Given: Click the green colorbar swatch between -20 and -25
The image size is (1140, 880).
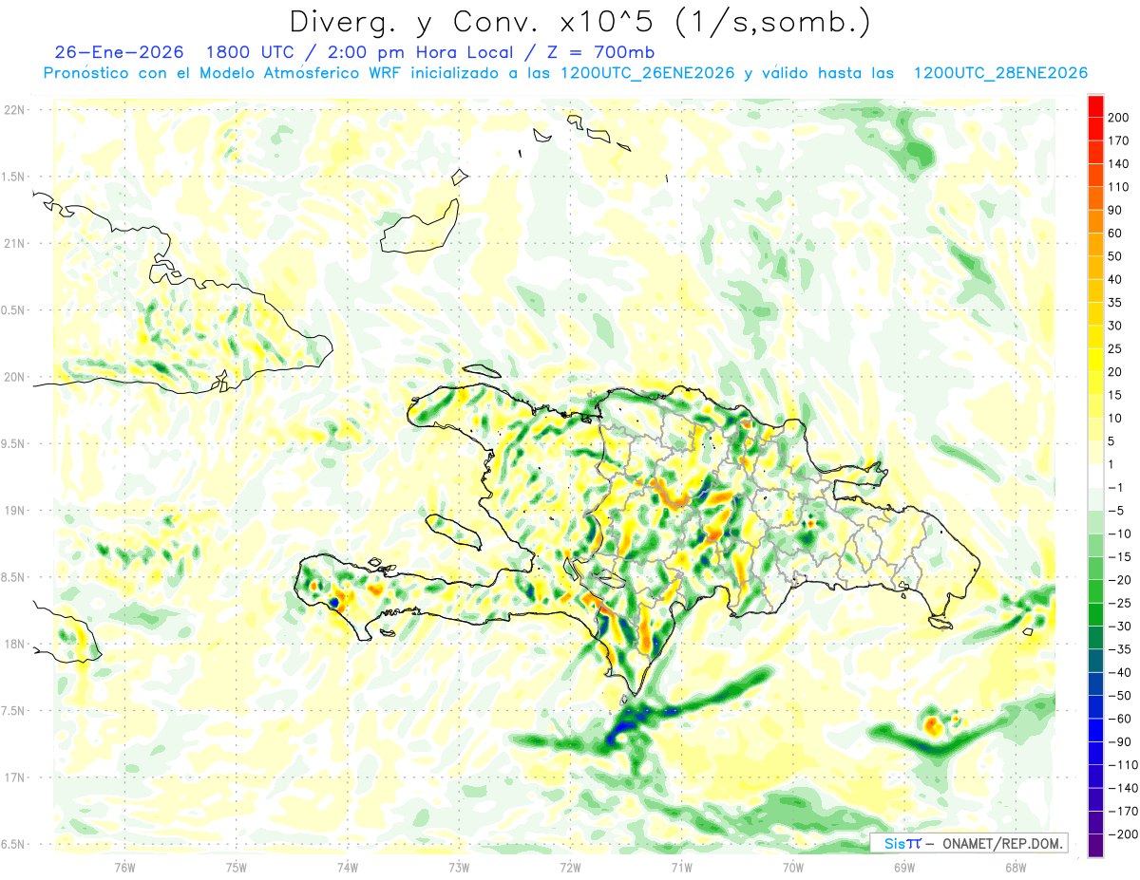Looking at the screenshot, I should 1095,591.
